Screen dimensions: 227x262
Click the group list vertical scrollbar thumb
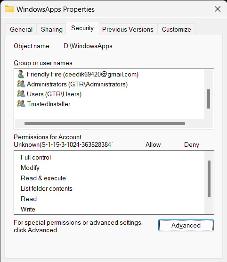(209, 99)
